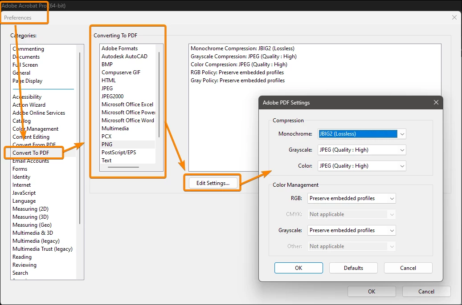Click OK in Adobe PDF Settings dialog
The height and width of the screenshot is (305, 462).
click(298, 268)
